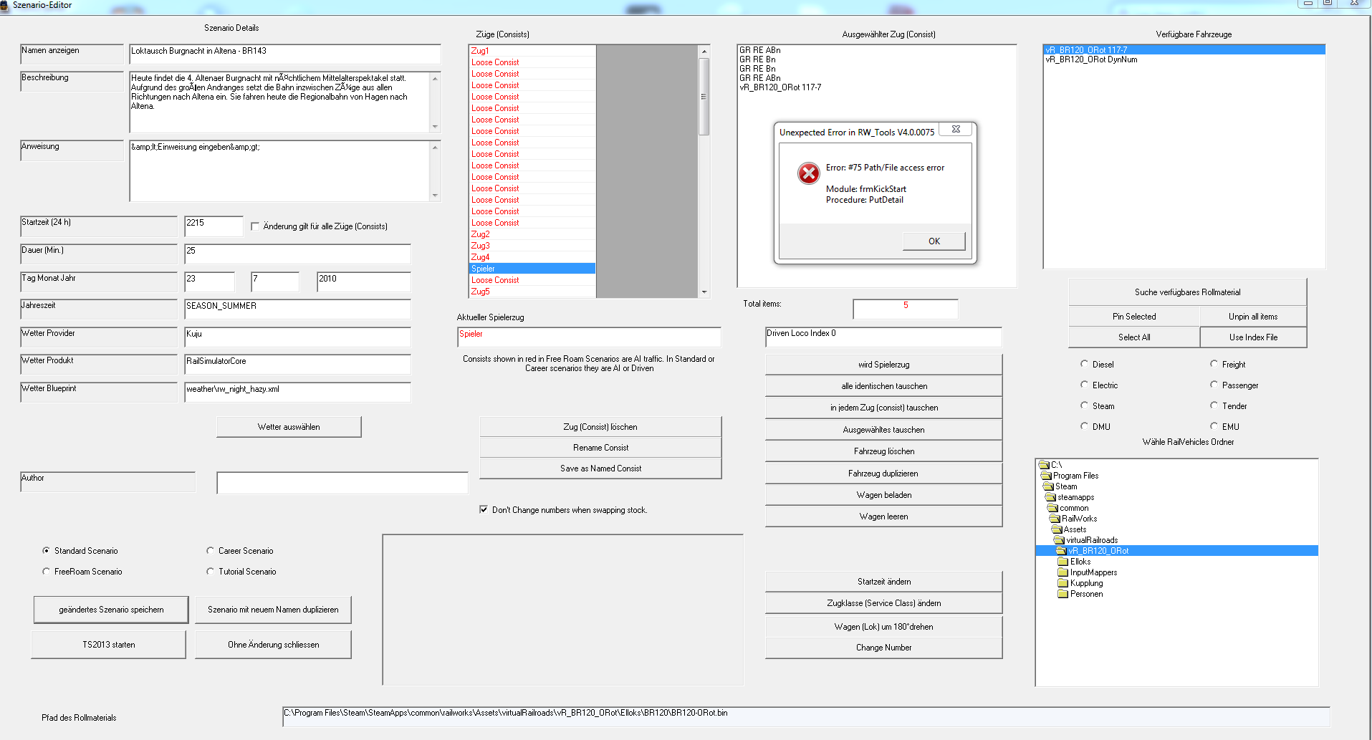Click the red error icon in dialog
The width and height of the screenshot is (1372, 740).
click(808, 173)
